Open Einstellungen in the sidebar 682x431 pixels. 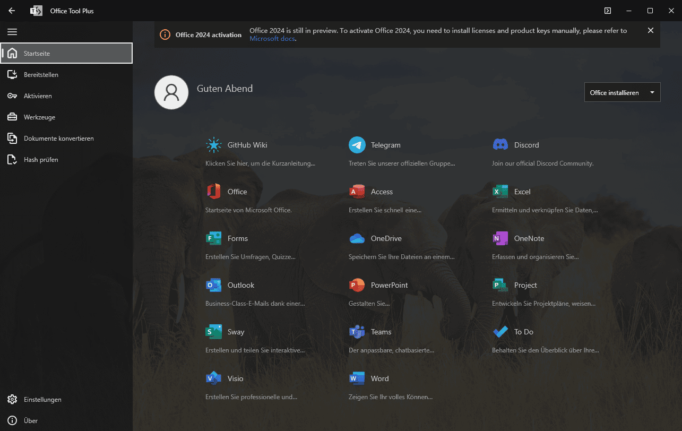click(66, 399)
